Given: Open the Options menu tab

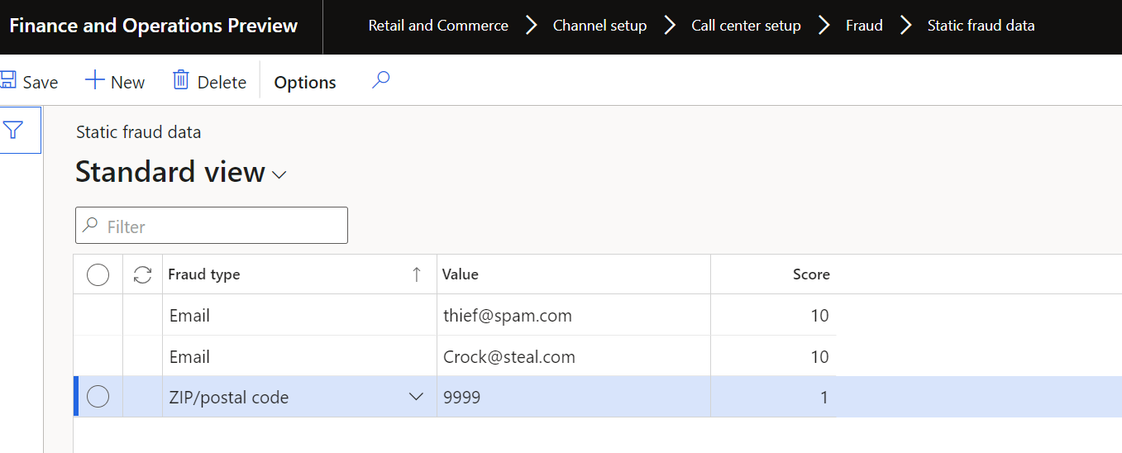Looking at the screenshot, I should pos(305,82).
